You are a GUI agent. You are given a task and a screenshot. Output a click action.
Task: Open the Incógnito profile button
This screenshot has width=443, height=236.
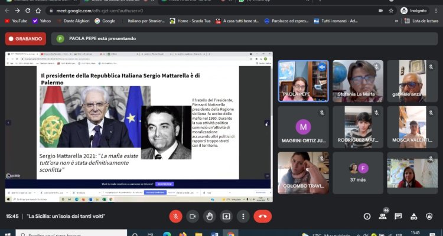[x=414, y=11]
